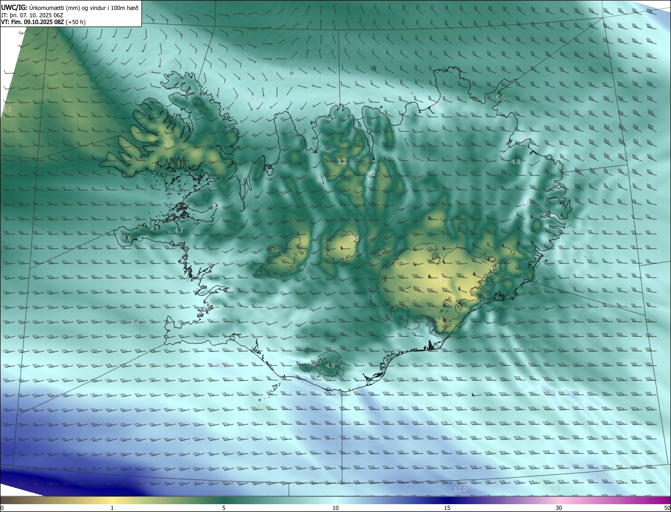Click the 4.9 value on the southern glacier
This screenshot has width=671, height=512.
330,365
